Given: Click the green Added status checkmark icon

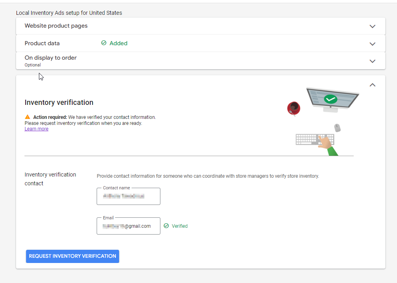Looking at the screenshot, I should pos(103,43).
